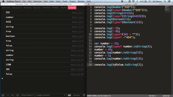Open the main.js:5 source link
The image size is (173, 97).
[78, 32]
